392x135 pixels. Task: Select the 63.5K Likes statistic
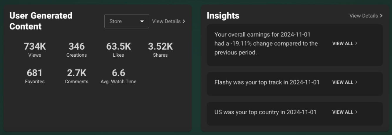118,49
